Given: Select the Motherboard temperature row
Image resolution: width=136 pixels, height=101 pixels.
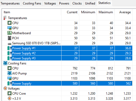Looking at the screenshot, I should point(67,33).
